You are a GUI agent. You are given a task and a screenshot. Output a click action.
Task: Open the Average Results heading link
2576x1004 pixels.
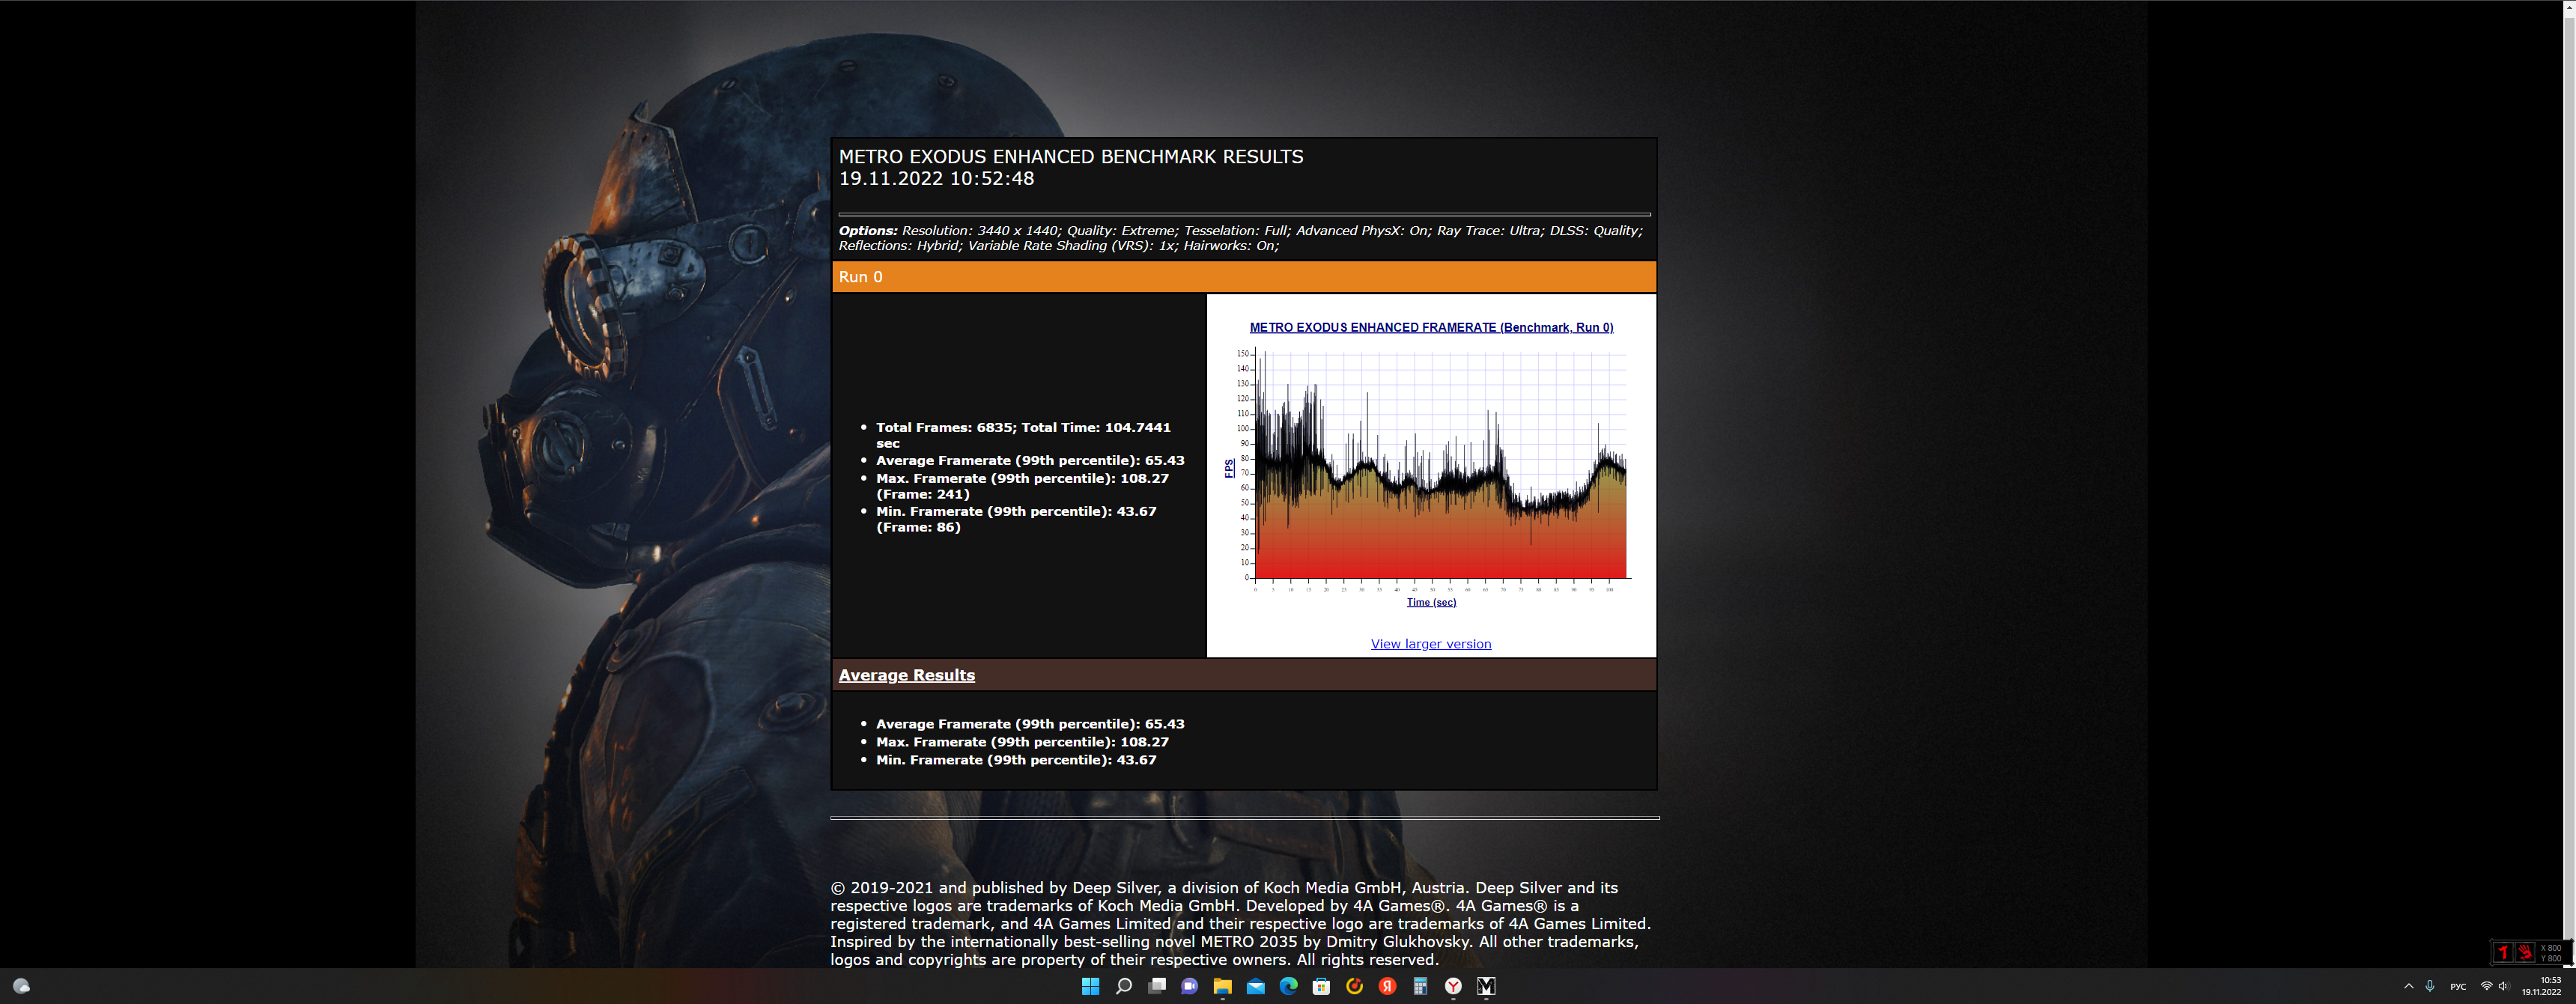point(906,675)
